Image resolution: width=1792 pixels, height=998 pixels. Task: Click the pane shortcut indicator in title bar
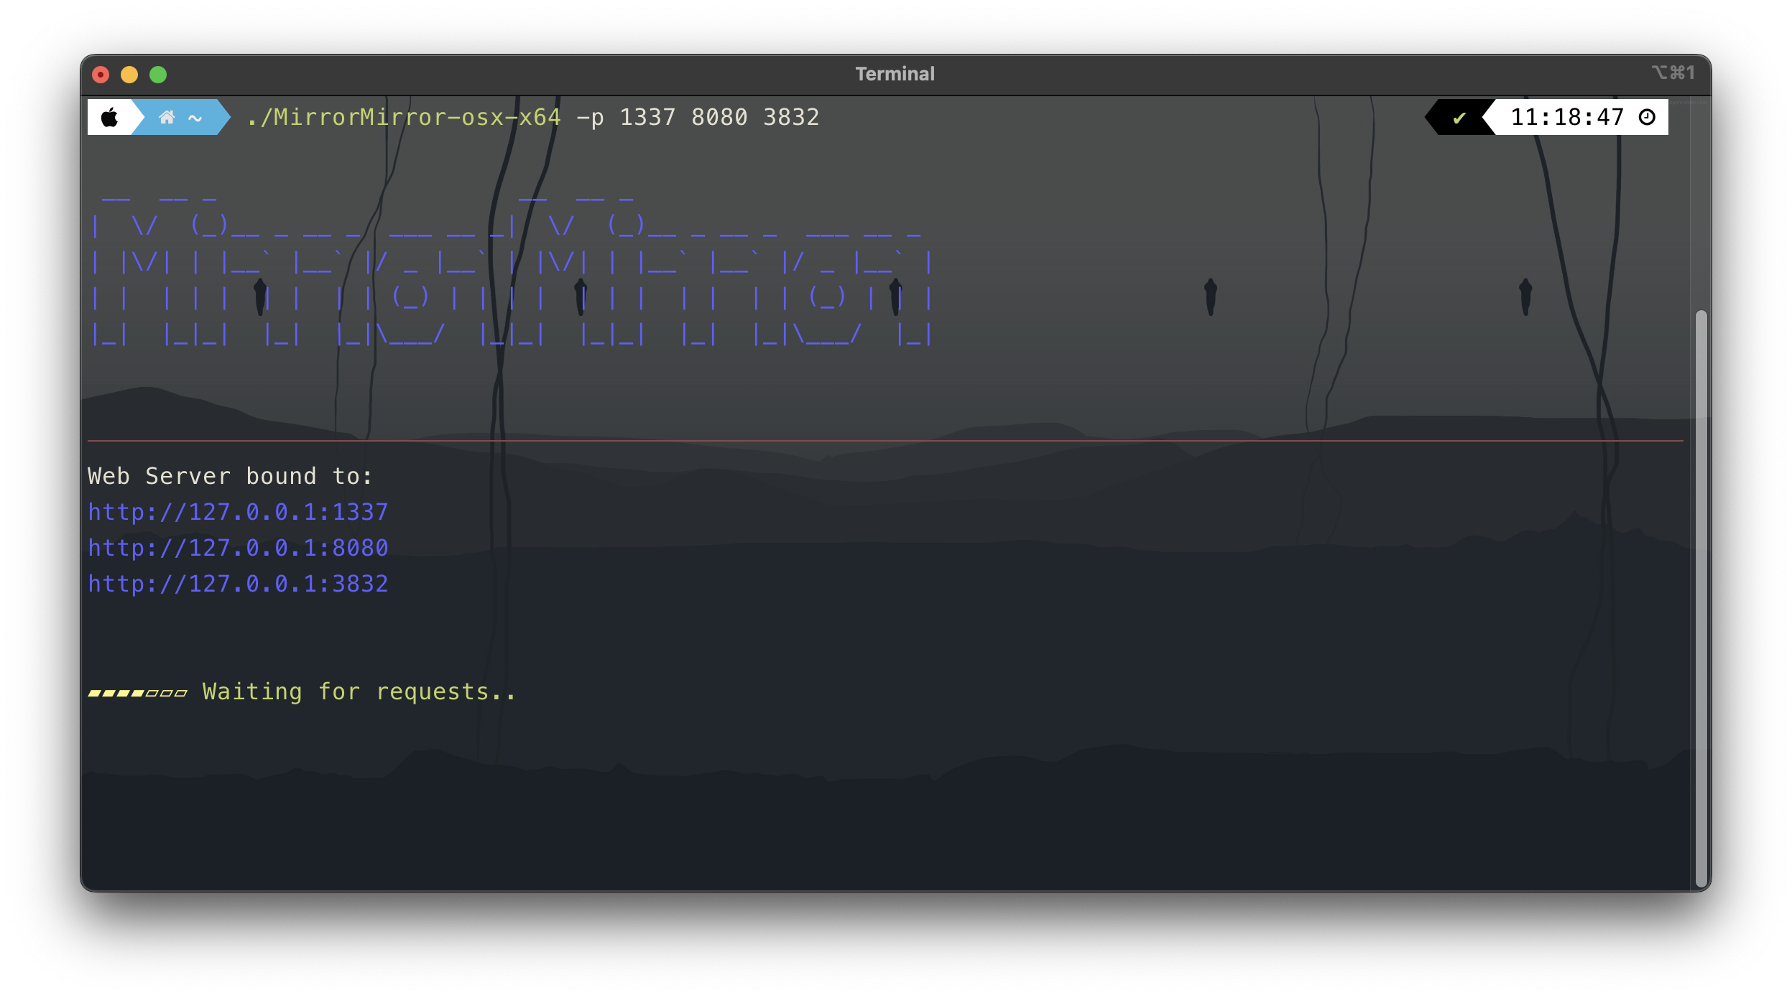click(1673, 73)
